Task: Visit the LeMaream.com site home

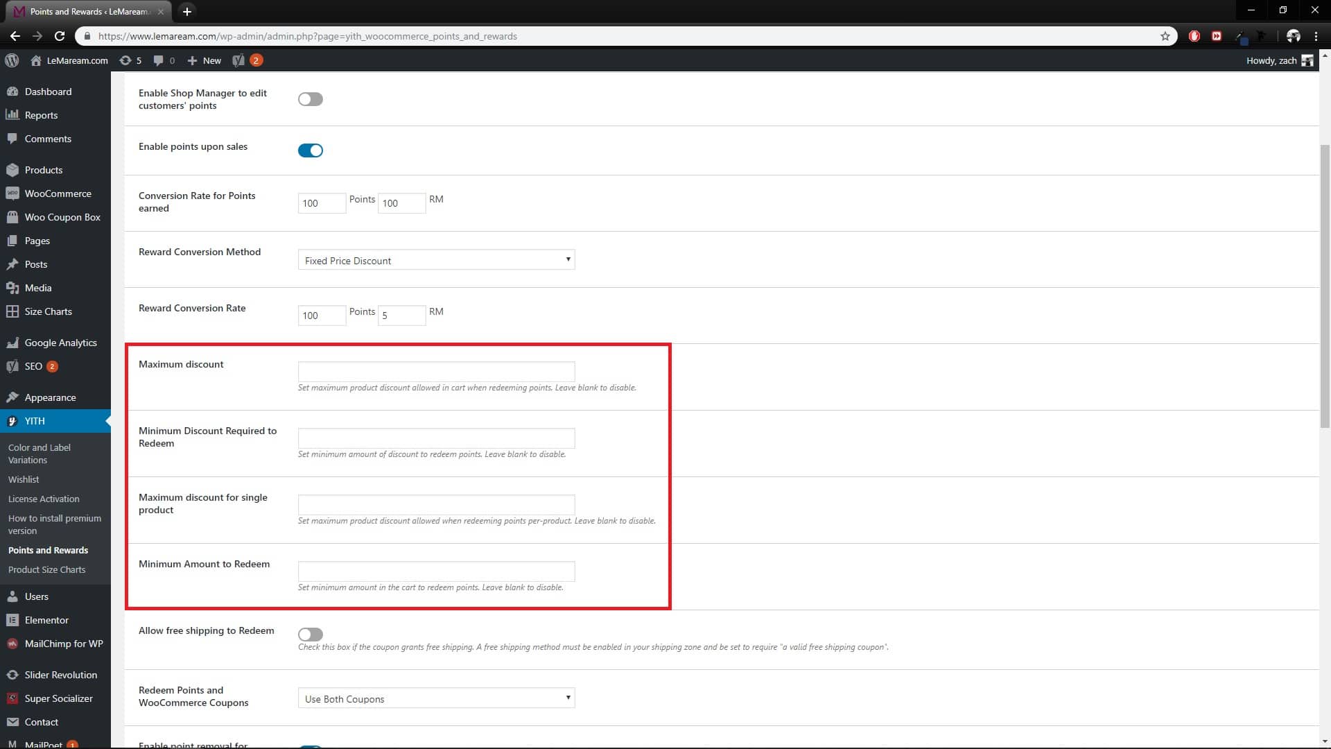Action: tap(69, 60)
